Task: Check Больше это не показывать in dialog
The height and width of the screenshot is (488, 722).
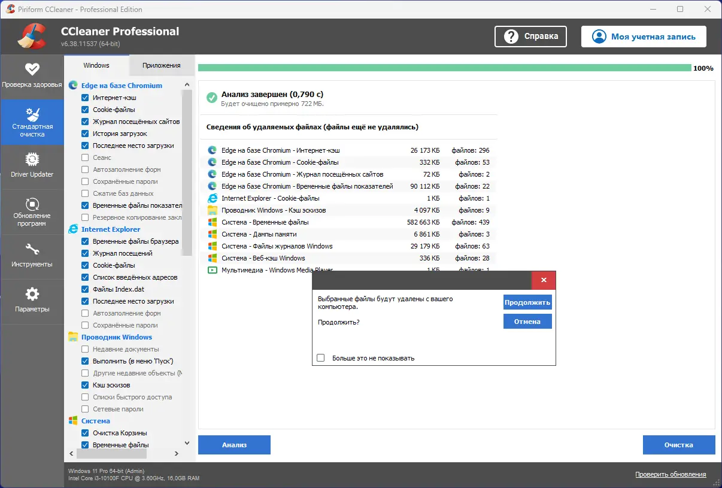Action: pos(321,358)
